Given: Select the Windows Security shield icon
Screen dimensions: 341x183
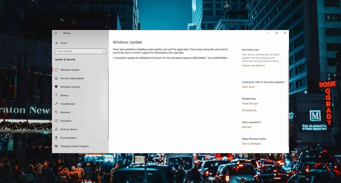Looking at the screenshot, I should (x=56, y=87).
